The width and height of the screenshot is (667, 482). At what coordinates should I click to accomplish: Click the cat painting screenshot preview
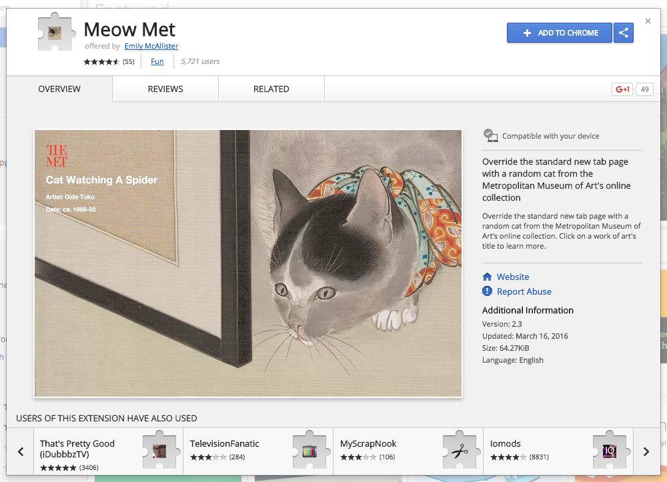248,263
